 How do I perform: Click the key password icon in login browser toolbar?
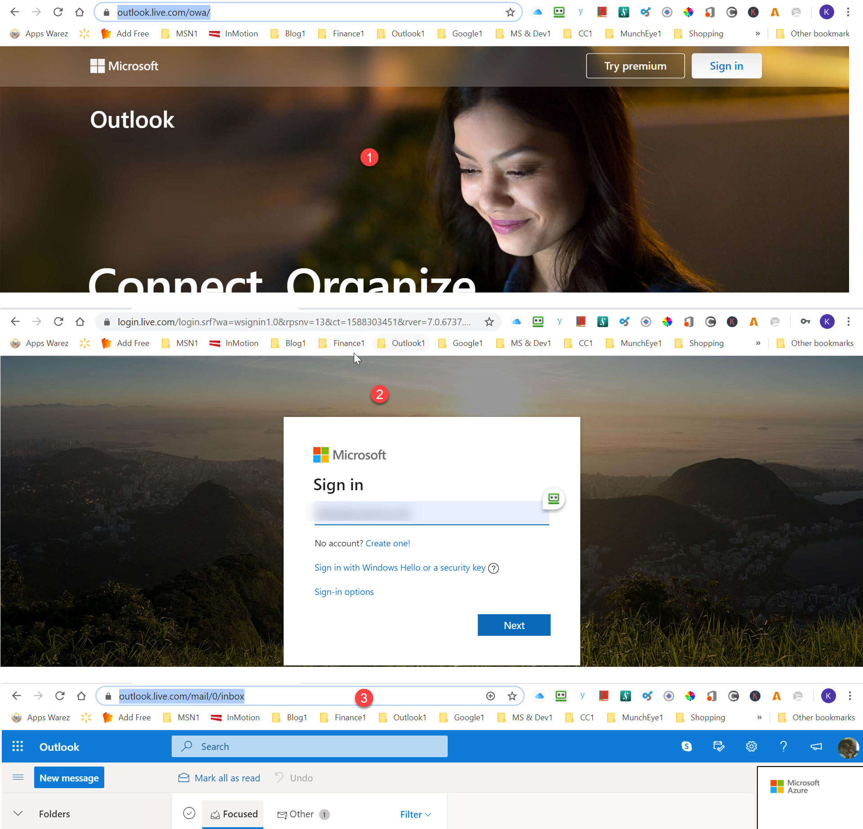pos(805,321)
